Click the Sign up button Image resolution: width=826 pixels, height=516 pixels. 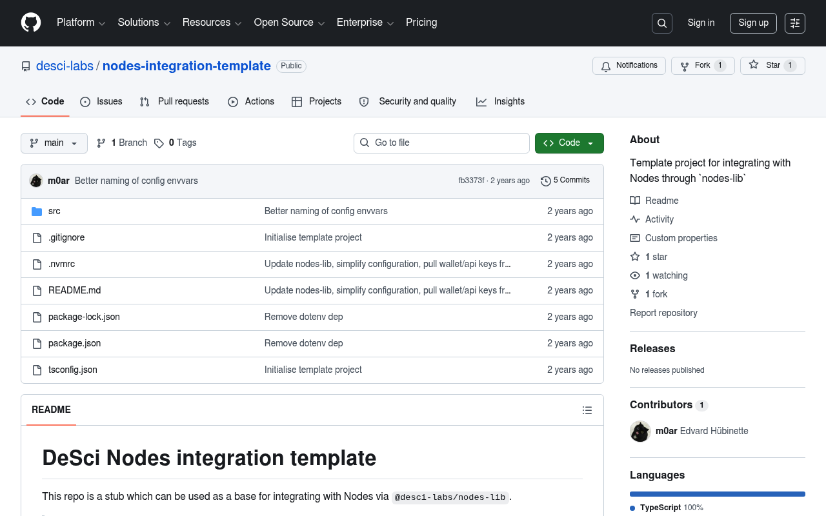[x=753, y=23]
